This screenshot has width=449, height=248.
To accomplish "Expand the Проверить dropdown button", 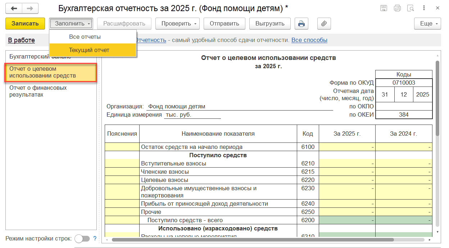I will [x=180, y=24].
